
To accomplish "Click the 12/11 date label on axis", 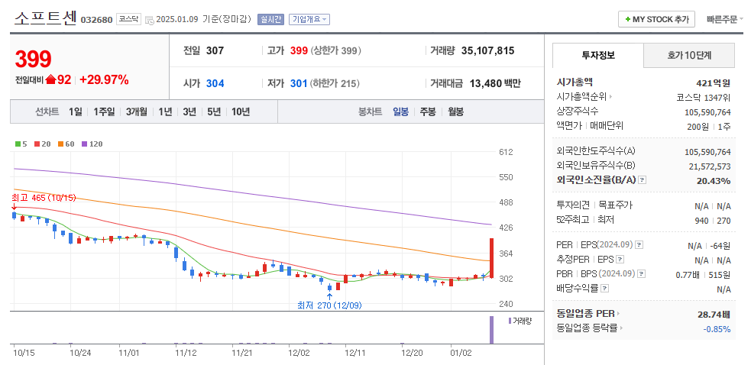I will (355, 353).
